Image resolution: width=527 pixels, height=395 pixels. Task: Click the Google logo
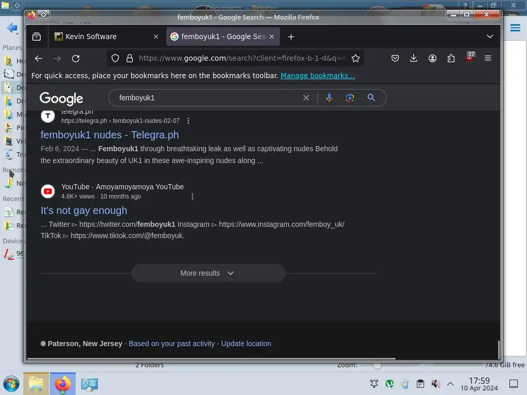coord(61,98)
